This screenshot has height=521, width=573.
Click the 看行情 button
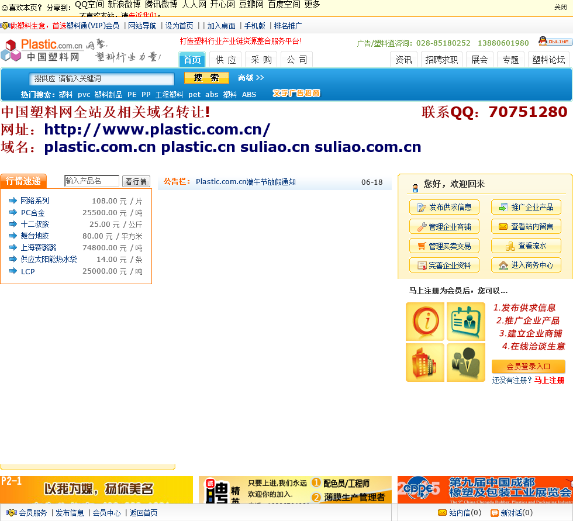pyautogui.click(x=136, y=181)
